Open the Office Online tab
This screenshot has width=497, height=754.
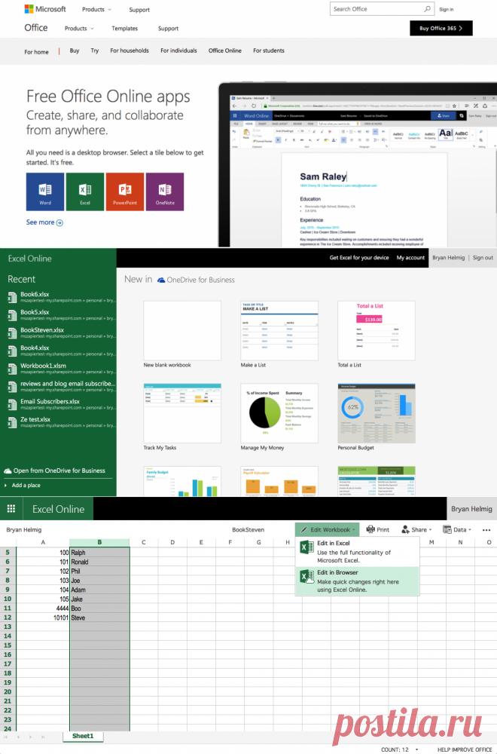[x=224, y=51]
